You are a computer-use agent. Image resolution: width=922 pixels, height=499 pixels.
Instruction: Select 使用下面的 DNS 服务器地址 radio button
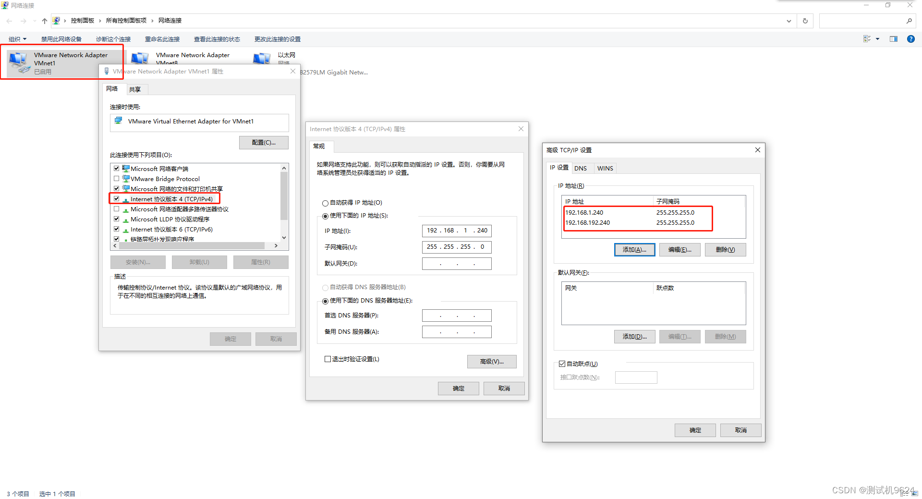click(325, 301)
